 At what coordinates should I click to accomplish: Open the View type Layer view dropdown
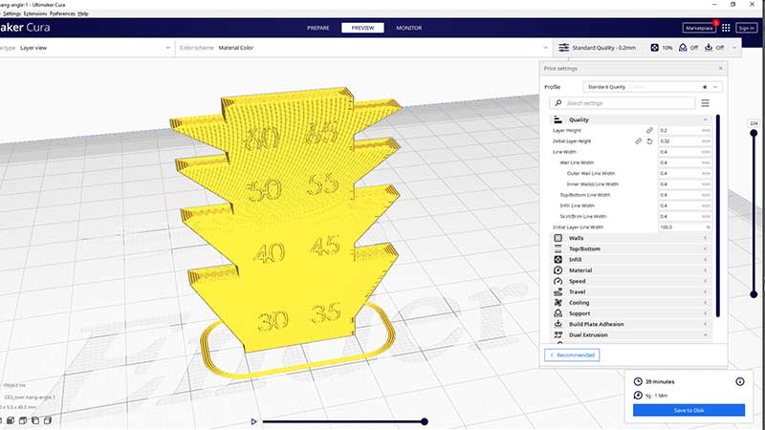(x=85, y=48)
